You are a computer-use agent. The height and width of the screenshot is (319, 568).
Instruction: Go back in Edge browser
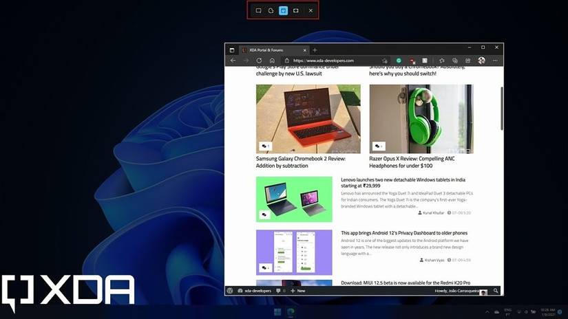(x=233, y=60)
